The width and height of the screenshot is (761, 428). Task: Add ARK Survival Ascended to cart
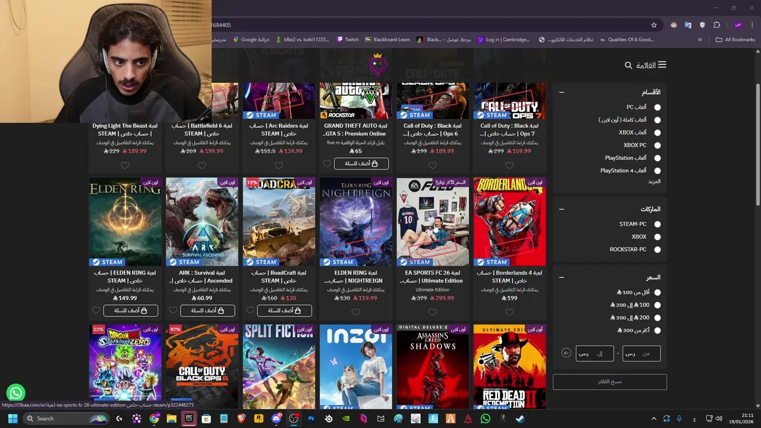[207, 310]
